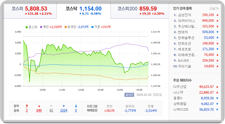Click the 상해종합 value 4,082.07
The height and width of the screenshot is (124, 225).
tap(207, 104)
